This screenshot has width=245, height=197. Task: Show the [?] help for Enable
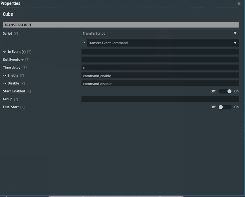pos(22,76)
